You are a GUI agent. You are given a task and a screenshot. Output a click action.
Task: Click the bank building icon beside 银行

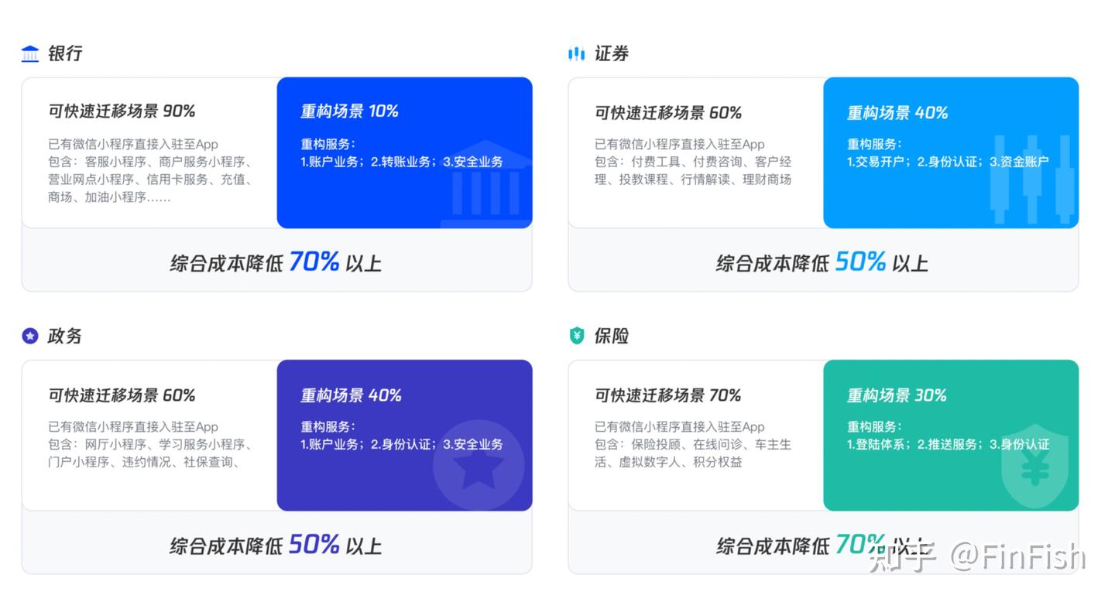tap(30, 54)
